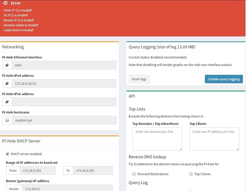Image resolution: width=246 pixels, height=191 pixels.
Task: Click the laptop icon beside raspberrypi
Action: click(x=7, y=120)
